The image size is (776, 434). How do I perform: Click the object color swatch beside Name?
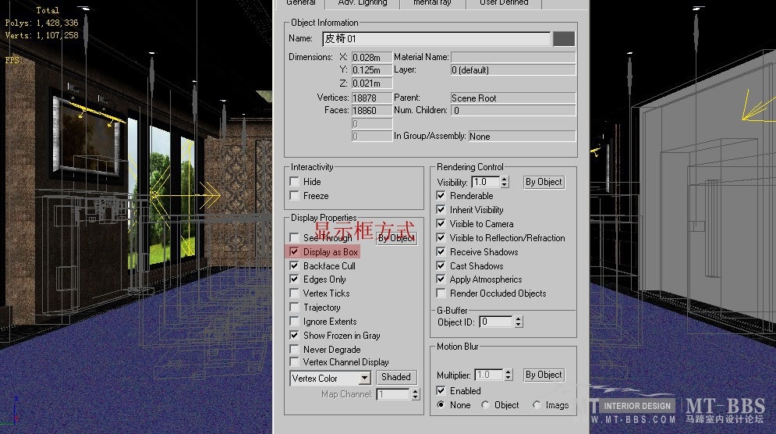(563, 38)
